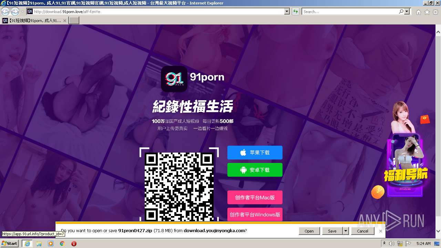The height and width of the screenshot is (248, 441).
Task: Click the network tray icon
Action: 401,244
